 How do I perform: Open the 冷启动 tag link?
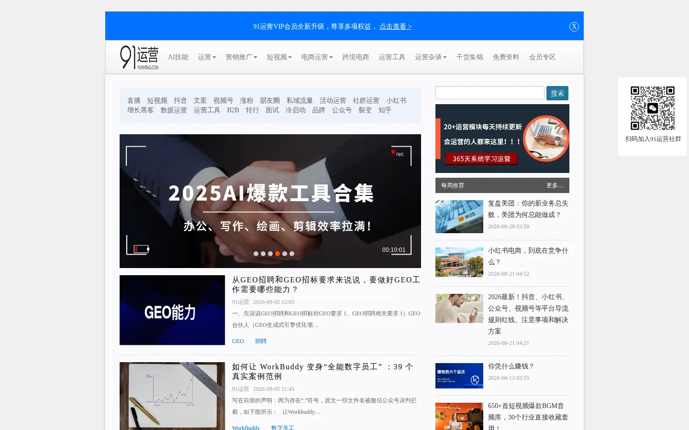pyautogui.click(x=295, y=110)
